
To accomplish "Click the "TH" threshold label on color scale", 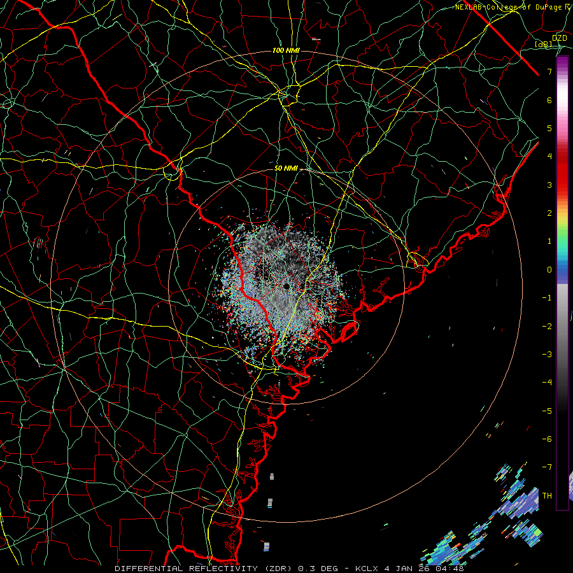I will (x=548, y=496).
